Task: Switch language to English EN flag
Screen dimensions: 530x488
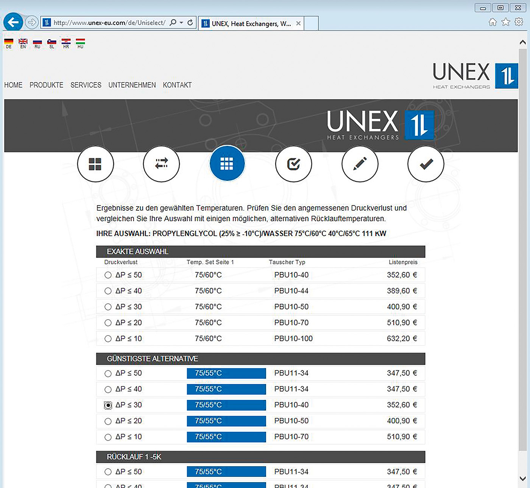Action: 23,44
